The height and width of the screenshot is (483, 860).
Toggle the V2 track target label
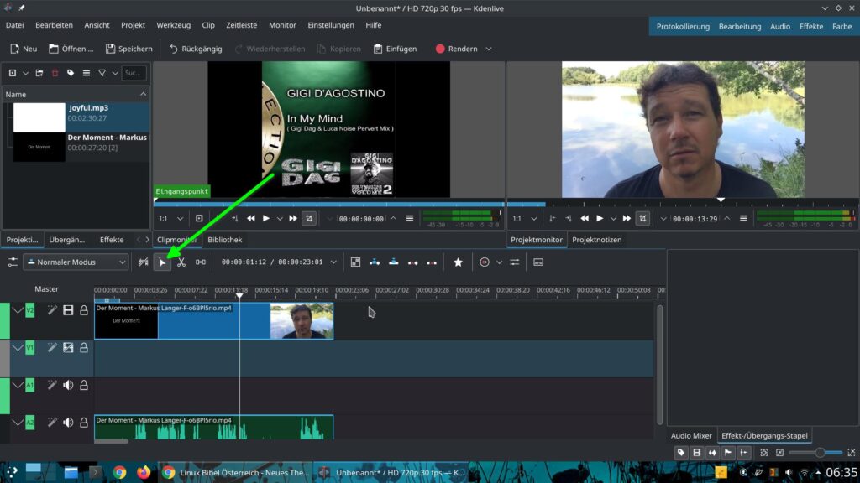tap(30, 310)
